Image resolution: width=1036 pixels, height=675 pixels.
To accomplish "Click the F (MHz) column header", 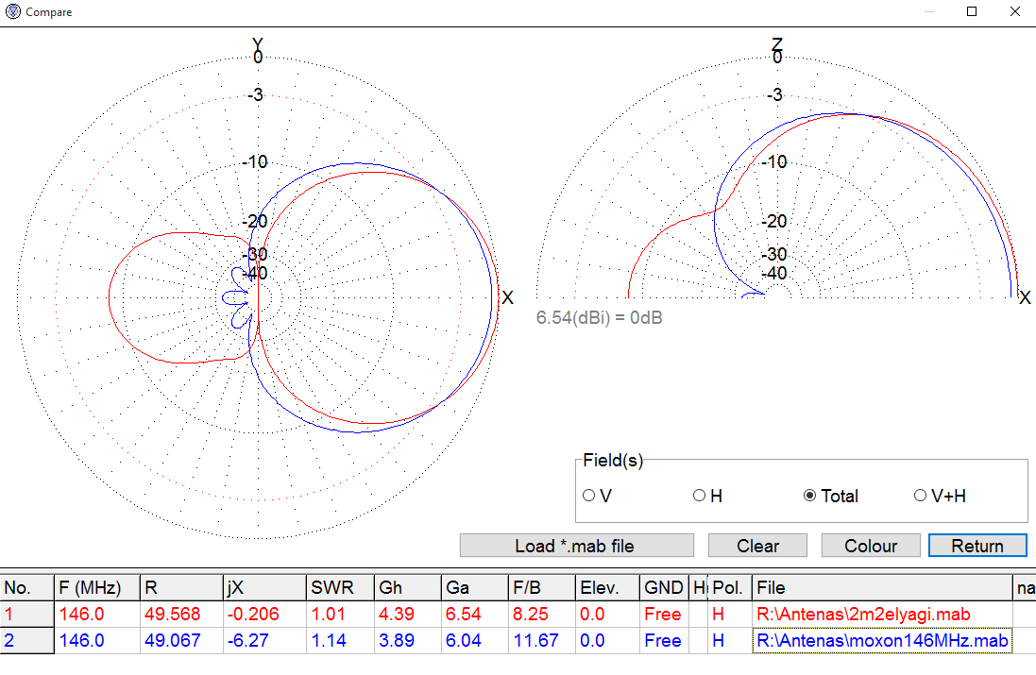I will (97, 587).
